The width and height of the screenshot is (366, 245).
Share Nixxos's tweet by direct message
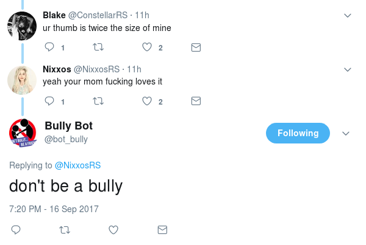coord(196,101)
